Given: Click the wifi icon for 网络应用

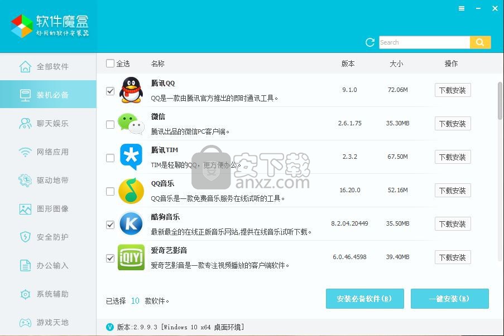Looking at the screenshot, I should click(25, 152).
